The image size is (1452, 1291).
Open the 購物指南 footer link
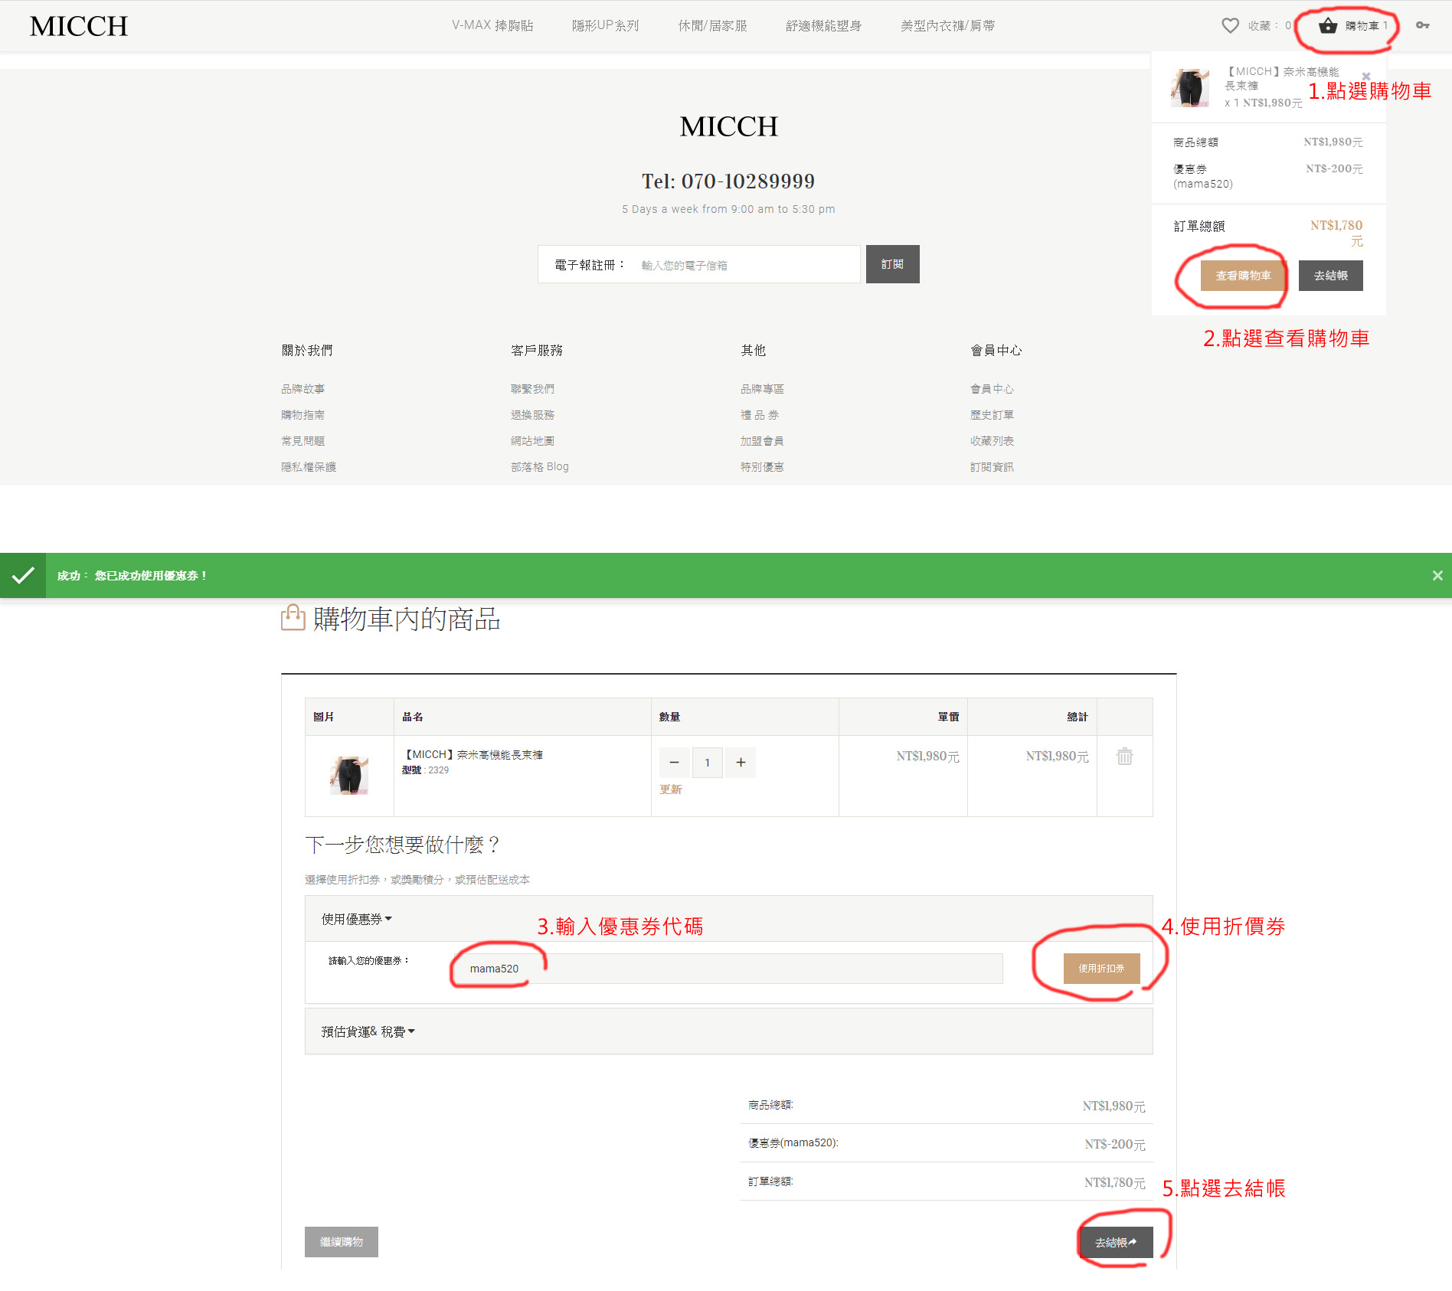click(x=302, y=415)
